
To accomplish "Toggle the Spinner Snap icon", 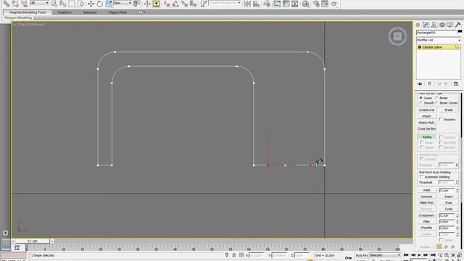I will click(x=194, y=4).
